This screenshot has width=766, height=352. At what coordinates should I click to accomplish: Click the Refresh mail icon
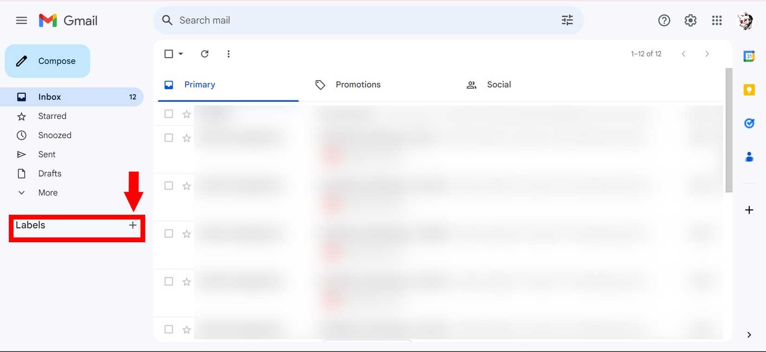(204, 54)
